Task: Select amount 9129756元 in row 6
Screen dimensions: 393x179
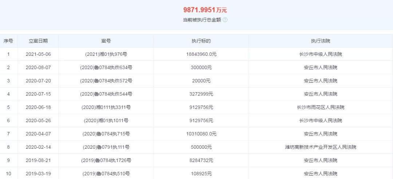Action: [201, 121]
